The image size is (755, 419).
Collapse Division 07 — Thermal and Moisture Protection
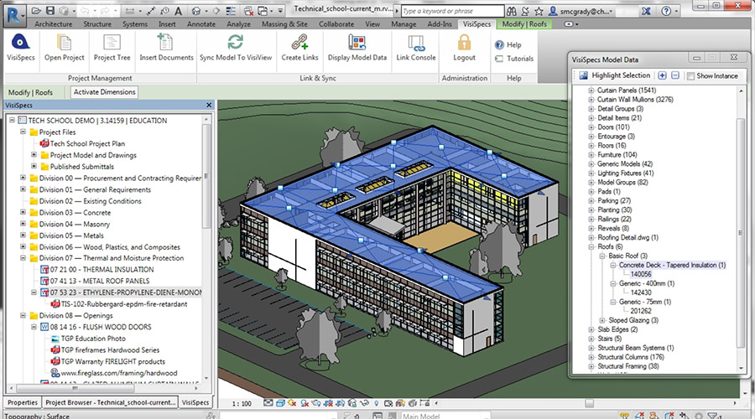tap(23, 258)
